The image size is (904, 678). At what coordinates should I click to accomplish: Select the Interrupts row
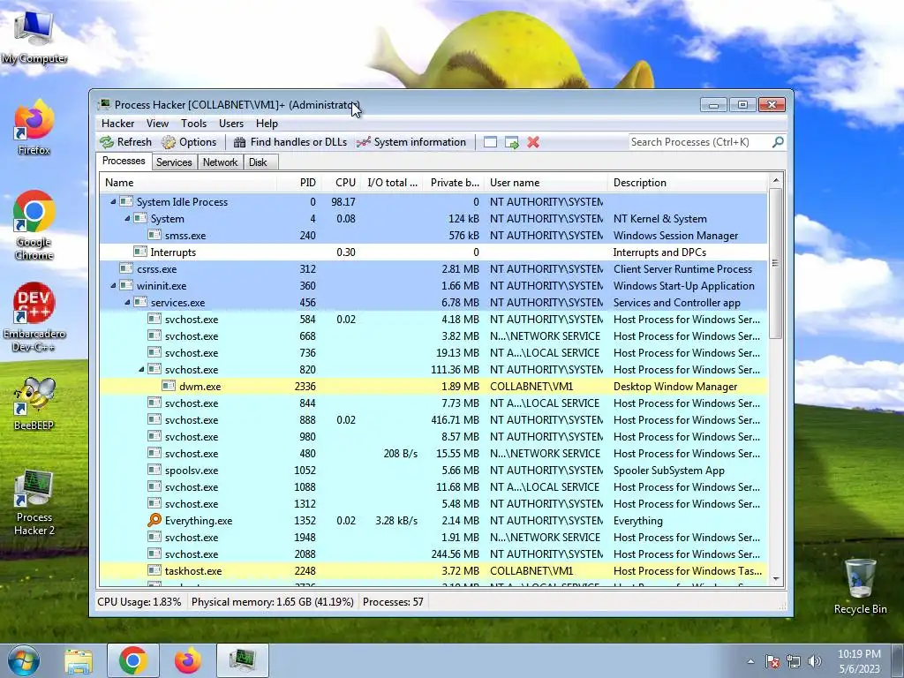click(x=433, y=252)
